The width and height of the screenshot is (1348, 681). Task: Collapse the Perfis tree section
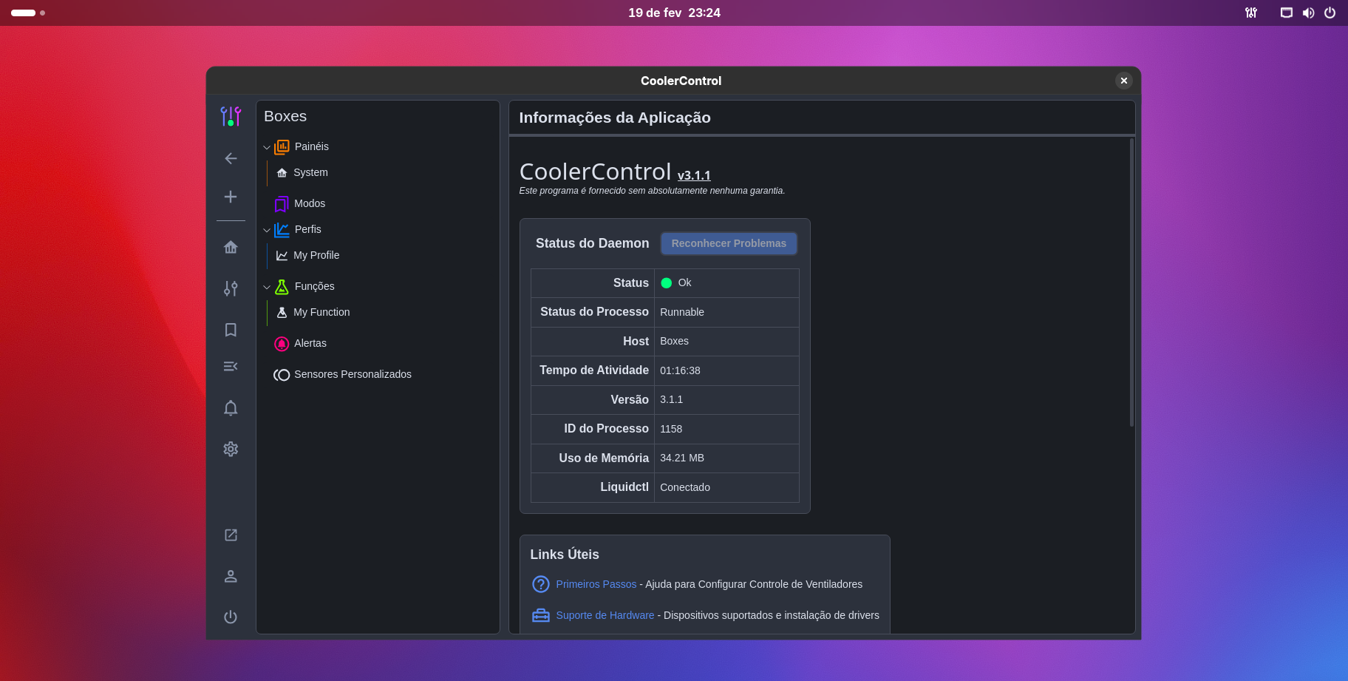tap(267, 230)
